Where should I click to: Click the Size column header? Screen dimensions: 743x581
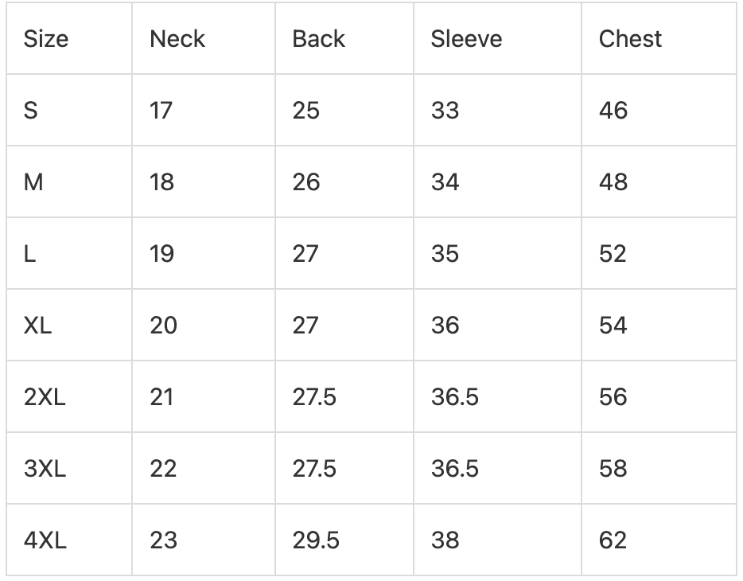[46, 39]
